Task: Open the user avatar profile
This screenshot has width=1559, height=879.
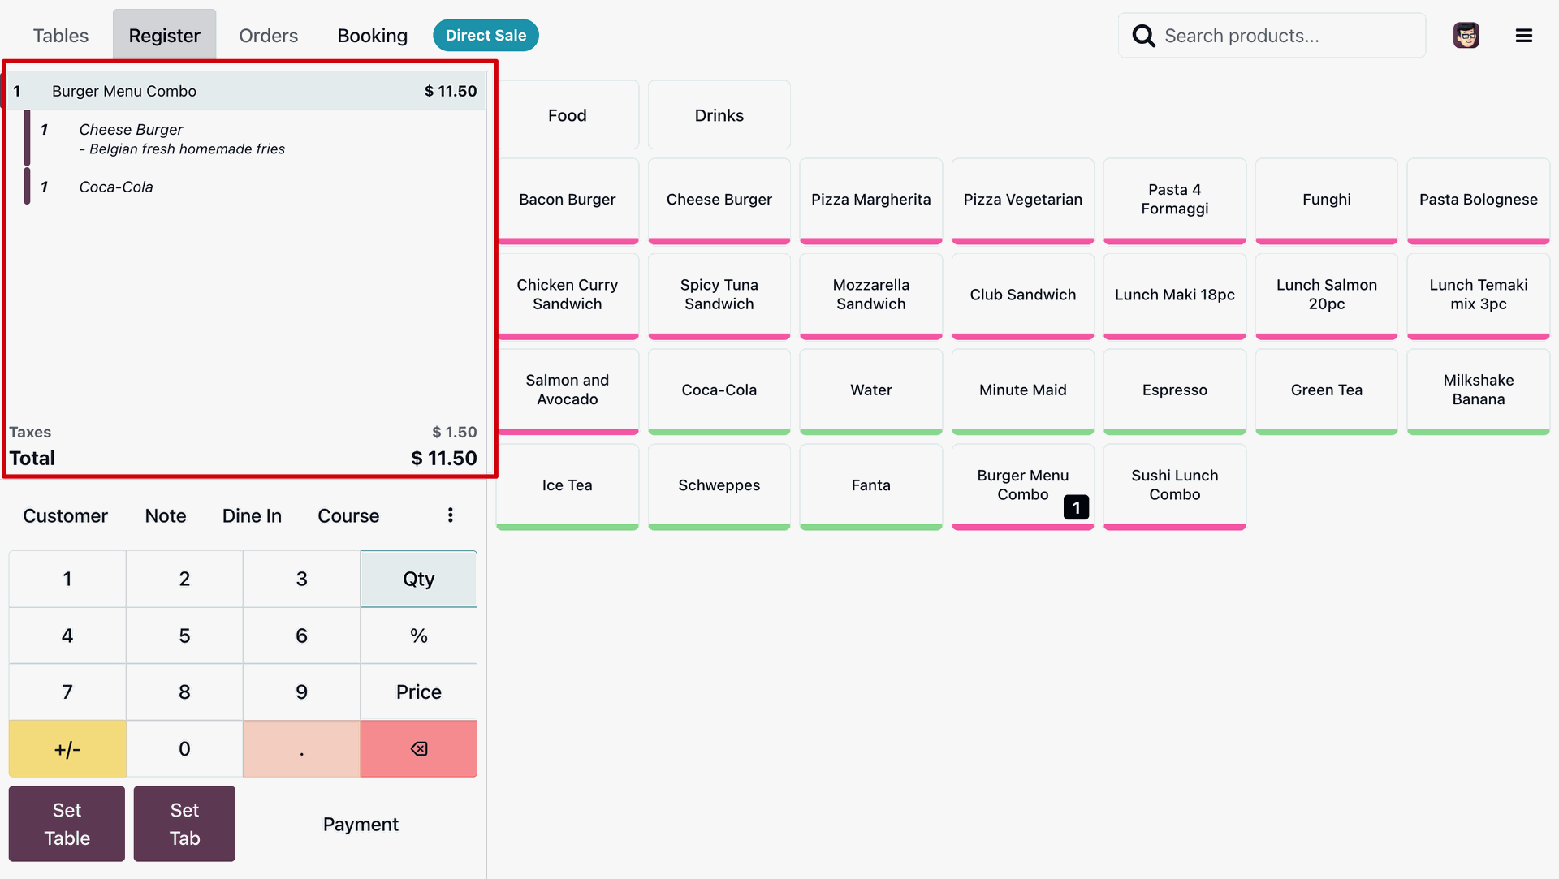Action: pos(1466,36)
